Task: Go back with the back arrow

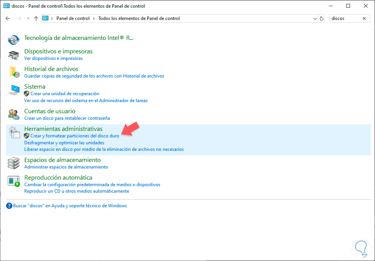Action: [8, 18]
